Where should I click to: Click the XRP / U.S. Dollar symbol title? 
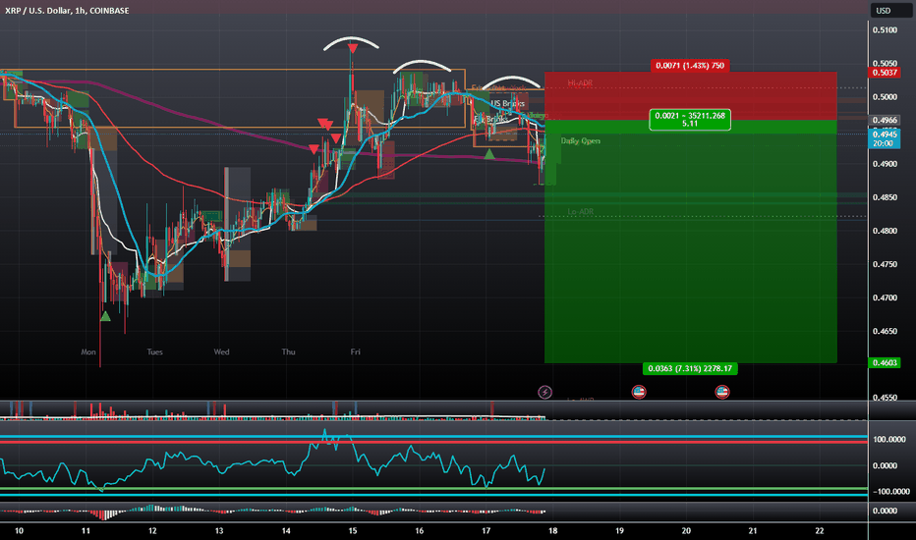[x=67, y=11]
